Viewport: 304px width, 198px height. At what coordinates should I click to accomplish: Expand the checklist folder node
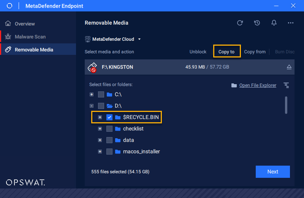100,129
